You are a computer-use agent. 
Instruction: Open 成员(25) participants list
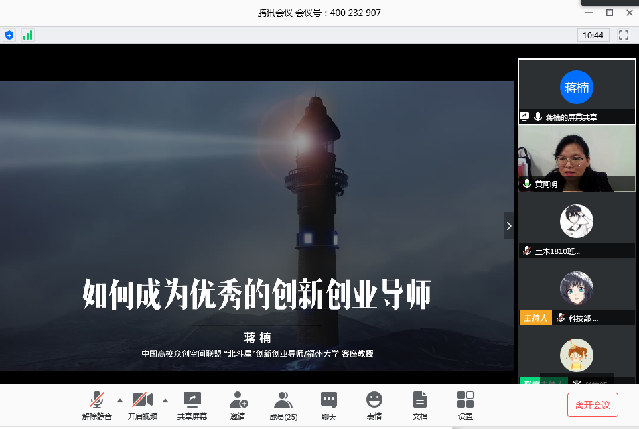(283, 405)
